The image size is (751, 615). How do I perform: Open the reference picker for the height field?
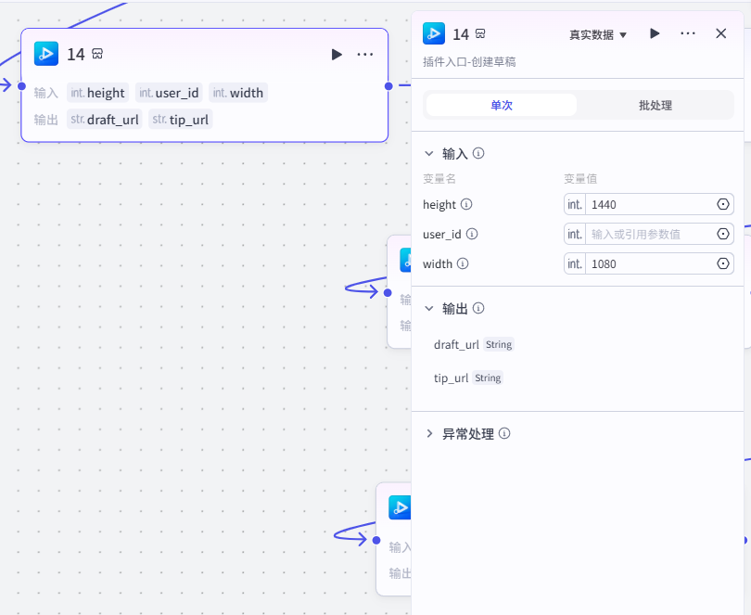[x=723, y=204]
